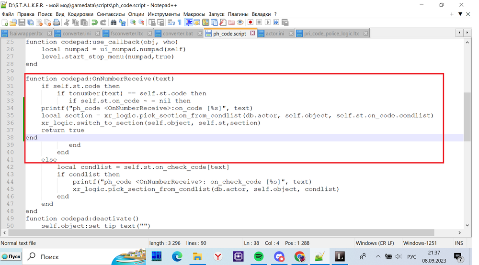Screen dimensions: 479x265
Task: Open the Кодировки menu
Action: (80, 14)
